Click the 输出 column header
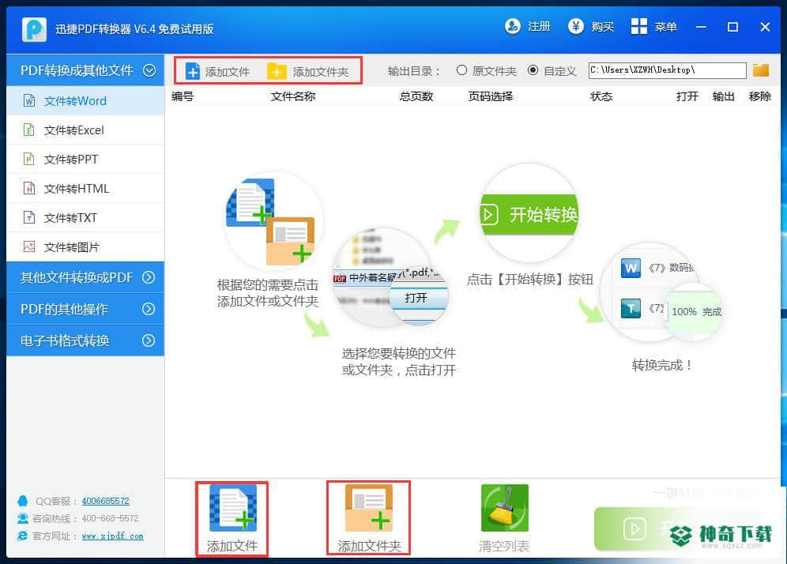Screen dimensions: 787x564 (724, 96)
